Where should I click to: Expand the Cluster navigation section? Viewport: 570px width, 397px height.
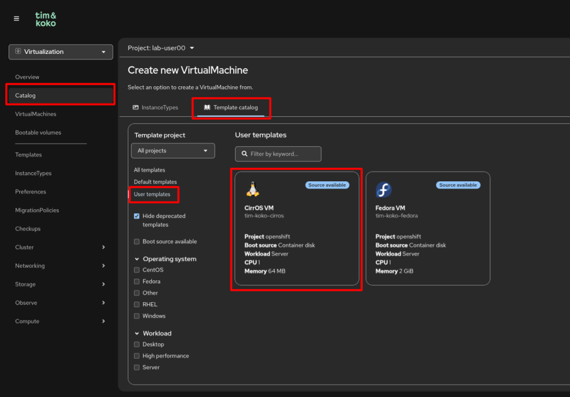pyautogui.click(x=61, y=247)
